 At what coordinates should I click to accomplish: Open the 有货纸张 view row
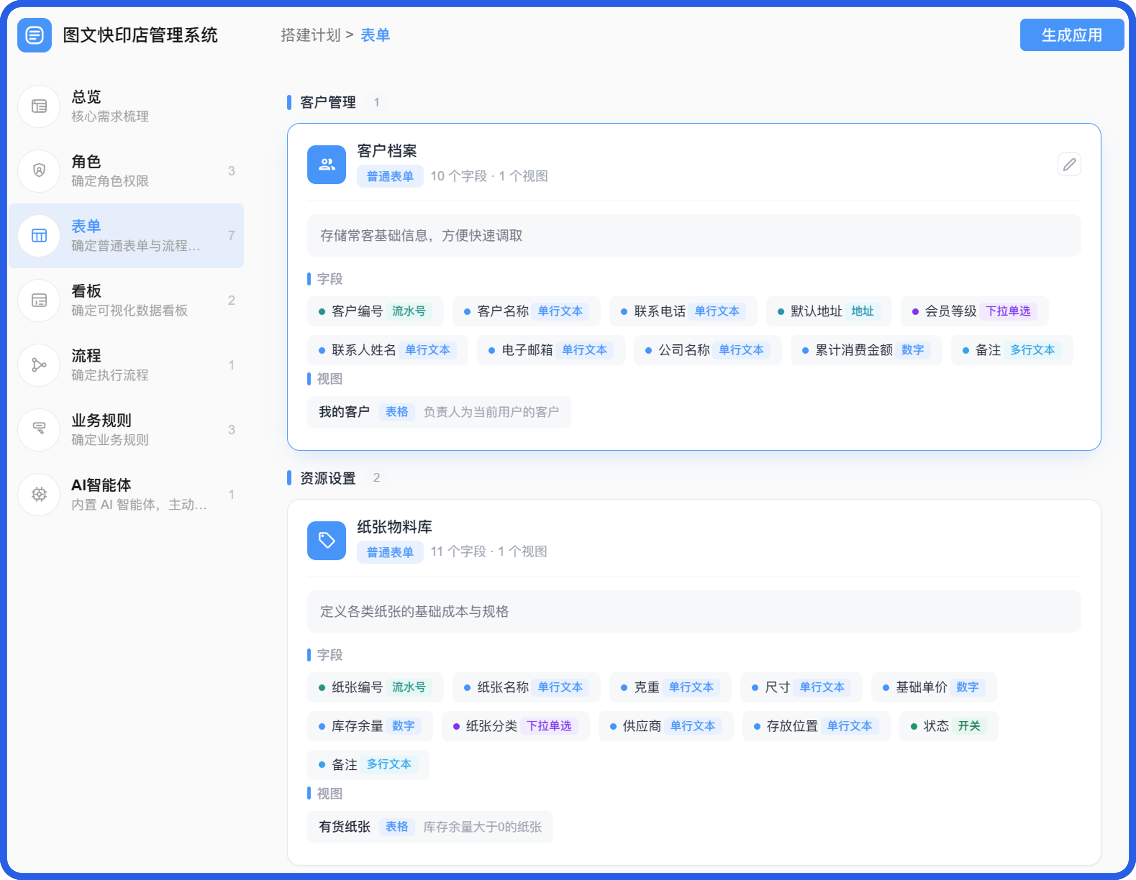[x=430, y=826]
